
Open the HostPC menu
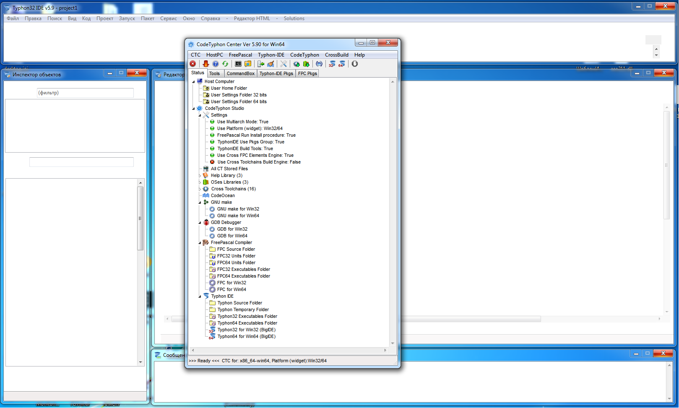pos(215,55)
